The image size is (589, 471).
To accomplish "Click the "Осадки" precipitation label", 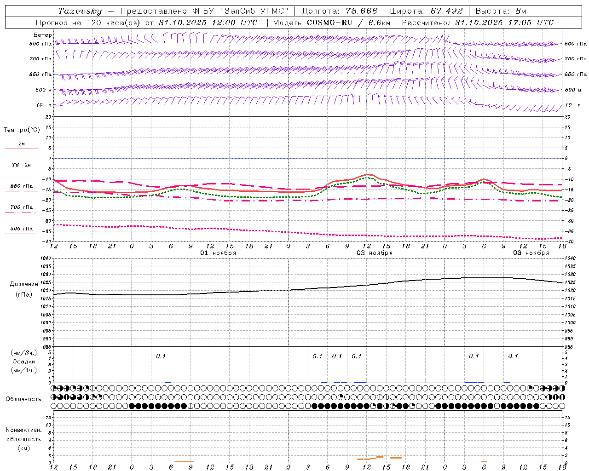I will (x=23, y=362).
